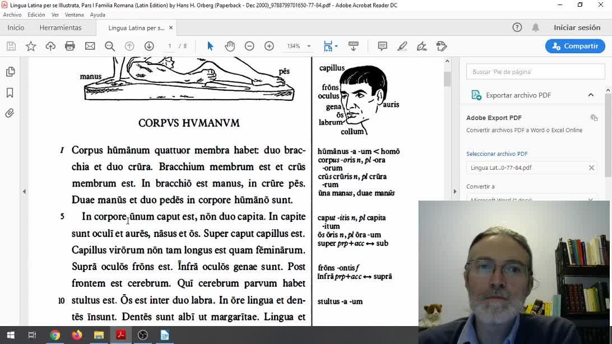Choose the Selection arrow tool

point(210,46)
